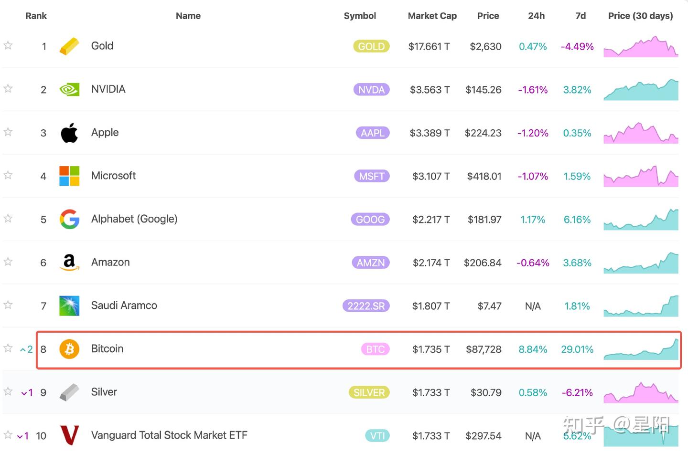Image resolution: width=688 pixels, height=453 pixels.
Task: Open the NVIDIA logo icon
Action: tap(69, 90)
